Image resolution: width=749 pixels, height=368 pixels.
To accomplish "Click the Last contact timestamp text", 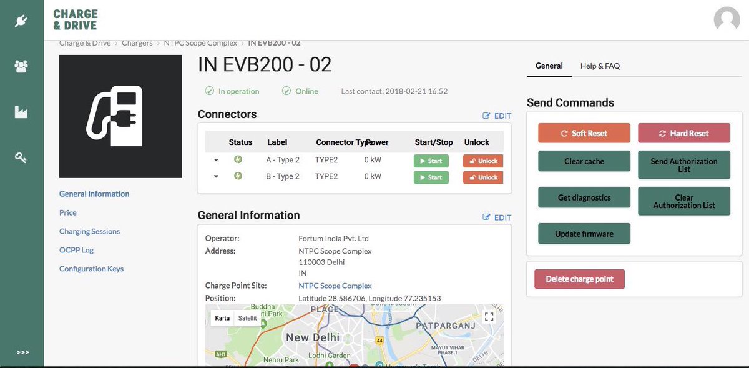I will click(394, 91).
